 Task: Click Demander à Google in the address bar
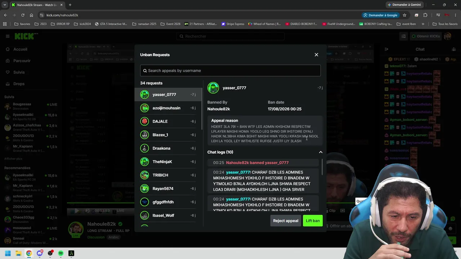click(x=380, y=15)
